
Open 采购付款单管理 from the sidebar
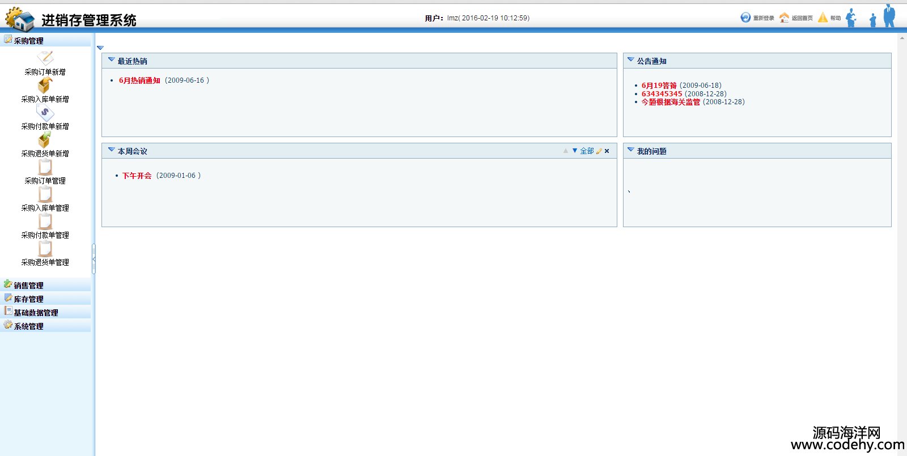point(45,222)
